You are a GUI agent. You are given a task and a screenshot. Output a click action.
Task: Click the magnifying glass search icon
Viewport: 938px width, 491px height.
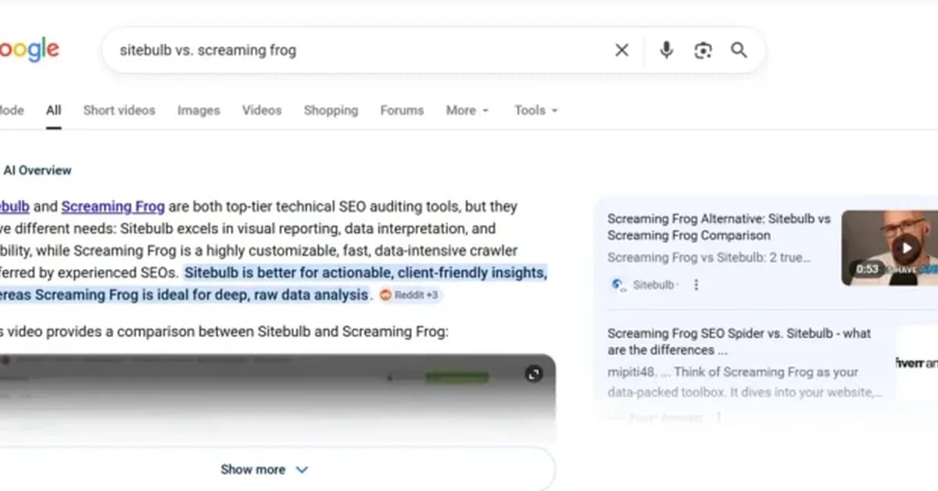[738, 49]
